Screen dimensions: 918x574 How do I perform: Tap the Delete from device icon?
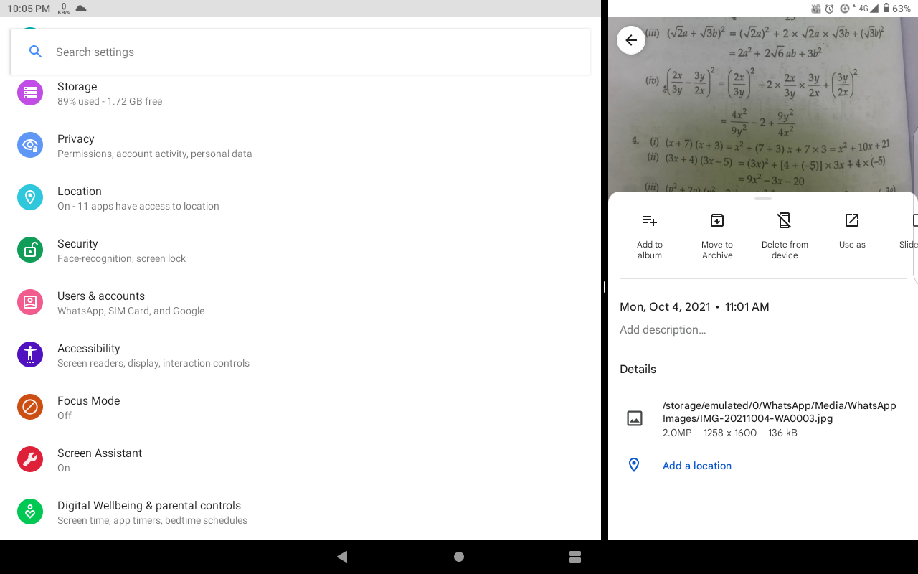[785, 220]
